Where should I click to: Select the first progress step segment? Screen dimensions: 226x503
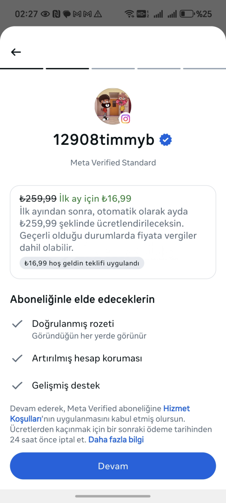pos(21,68)
